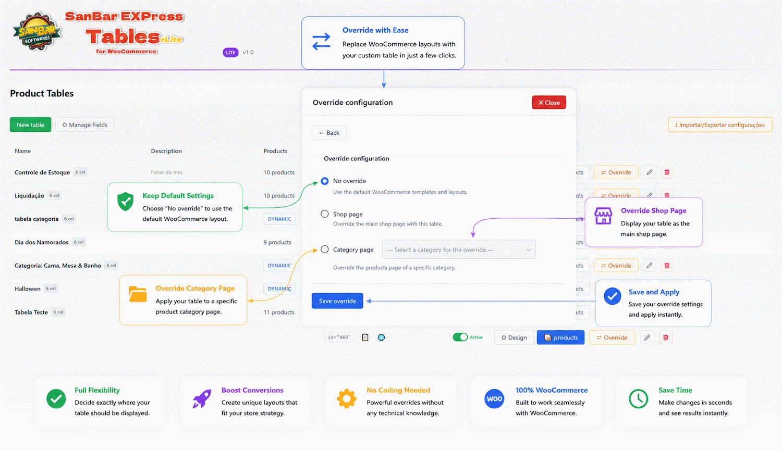This screenshot has height=450, width=782.
Task: Choose the Shop page radio button
Action: pos(325,214)
